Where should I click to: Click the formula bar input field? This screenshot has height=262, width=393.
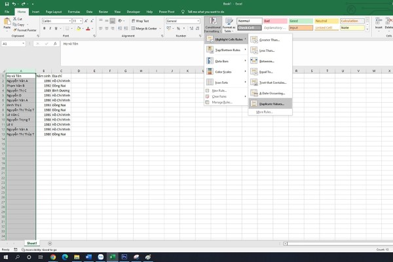196,44
